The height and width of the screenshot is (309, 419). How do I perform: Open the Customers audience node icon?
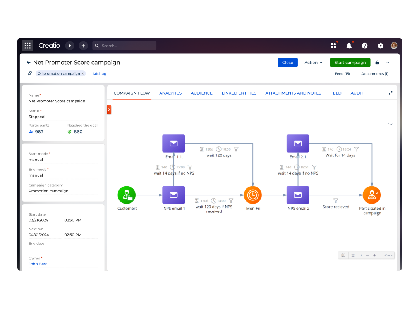[x=127, y=195]
